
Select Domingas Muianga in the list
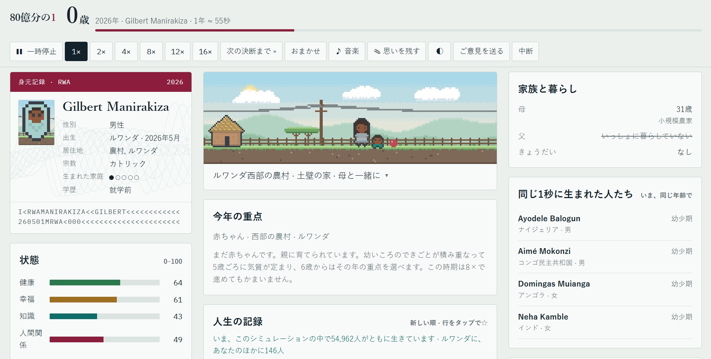click(605, 289)
